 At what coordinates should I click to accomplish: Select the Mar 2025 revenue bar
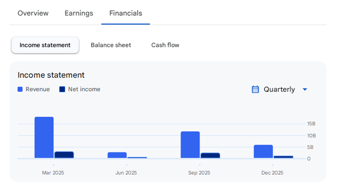pyautogui.click(x=44, y=137)
